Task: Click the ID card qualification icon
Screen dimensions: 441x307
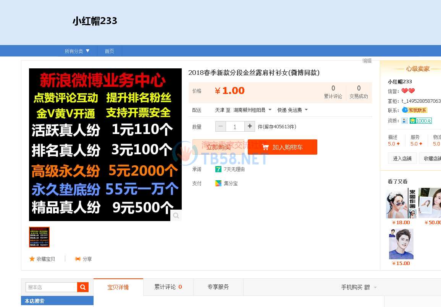Action: [404, 121]
